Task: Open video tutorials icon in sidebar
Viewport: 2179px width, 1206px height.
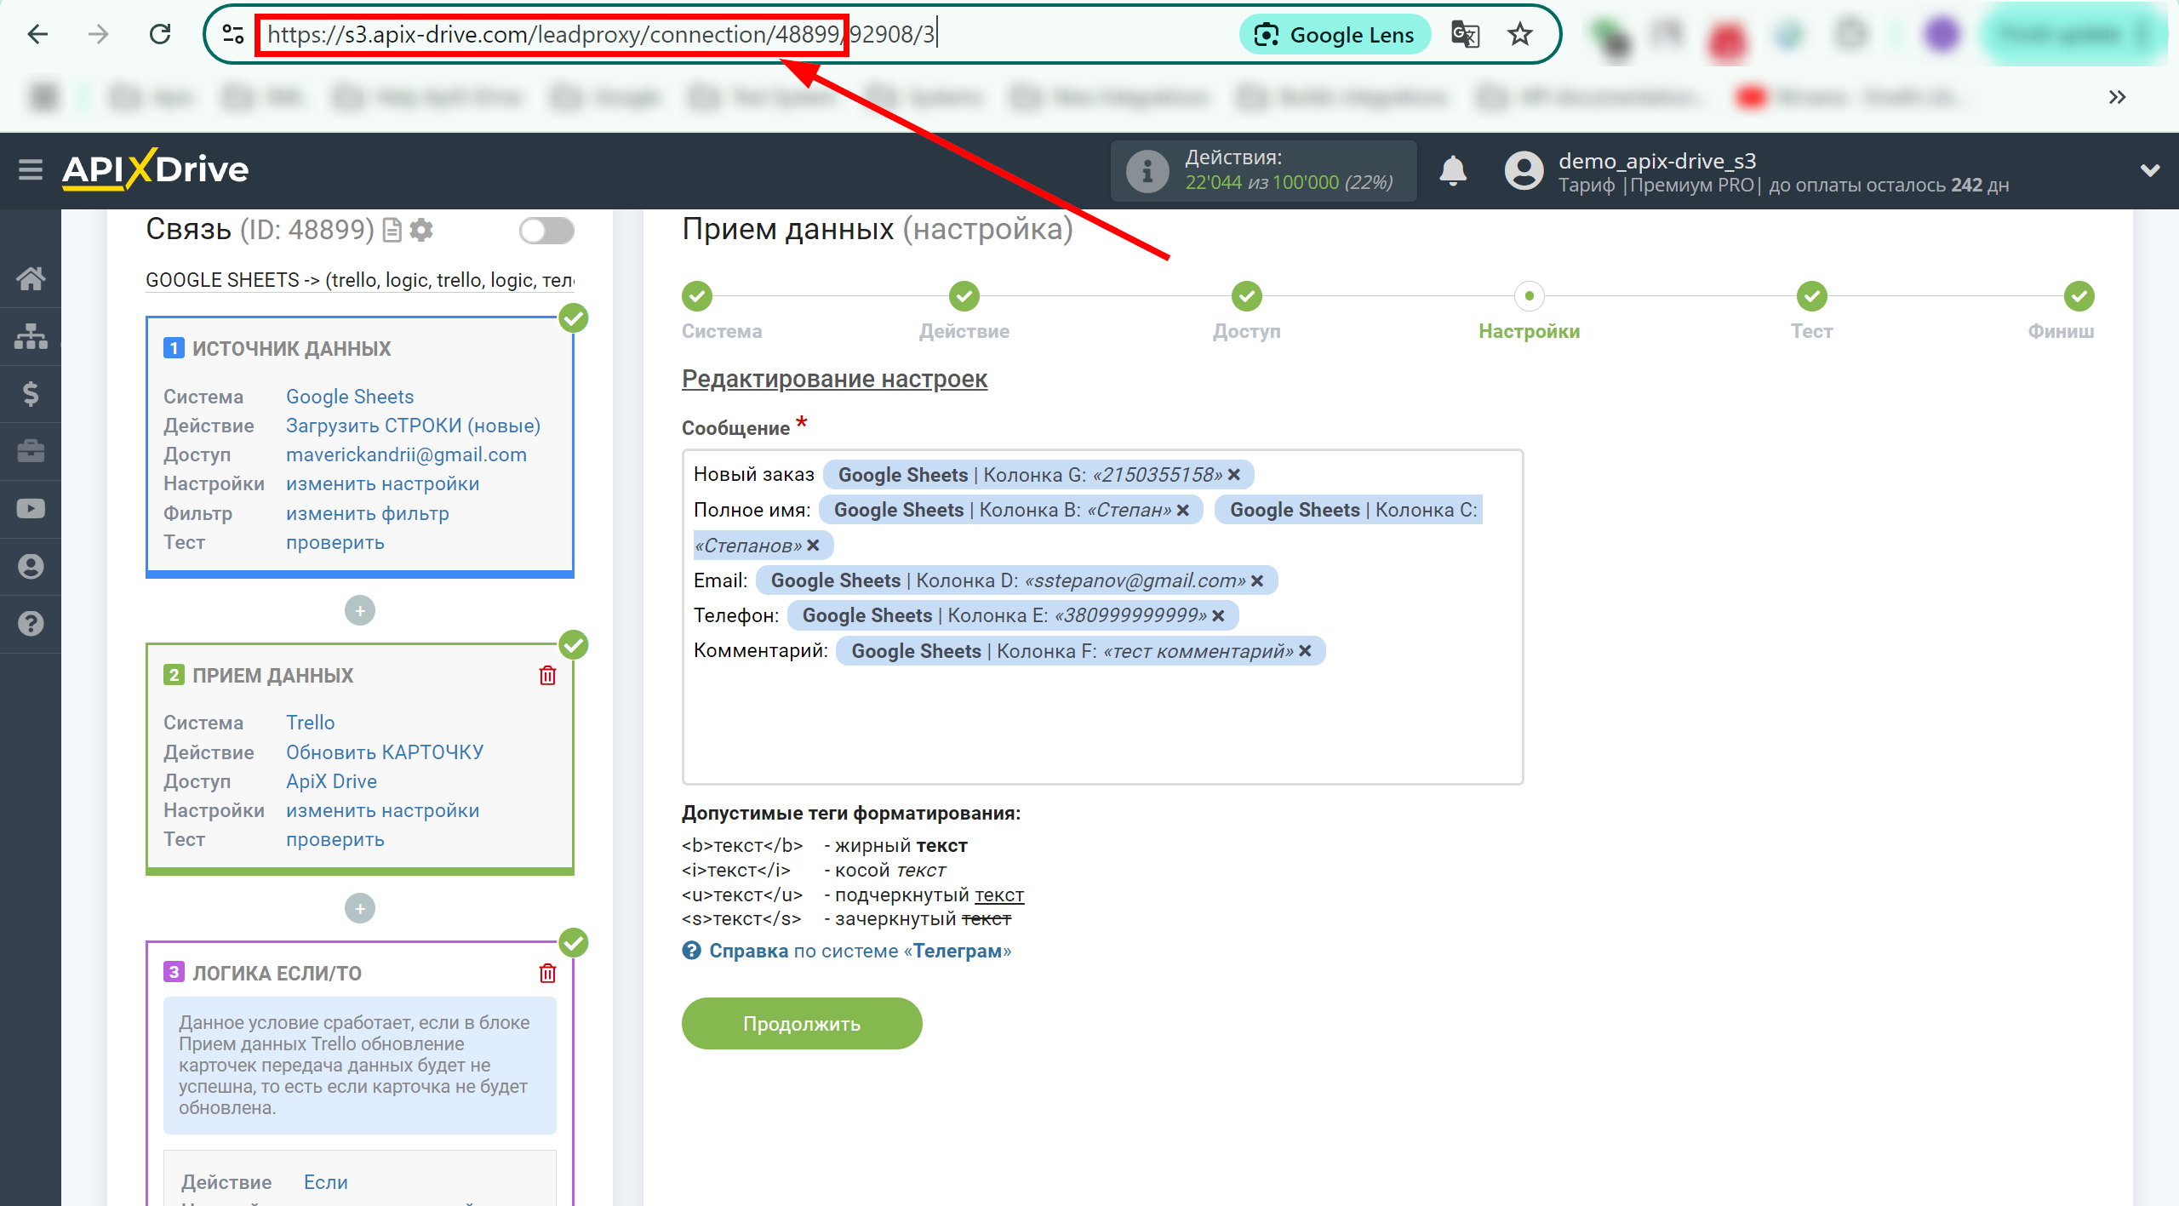Action: coord(31,509)
